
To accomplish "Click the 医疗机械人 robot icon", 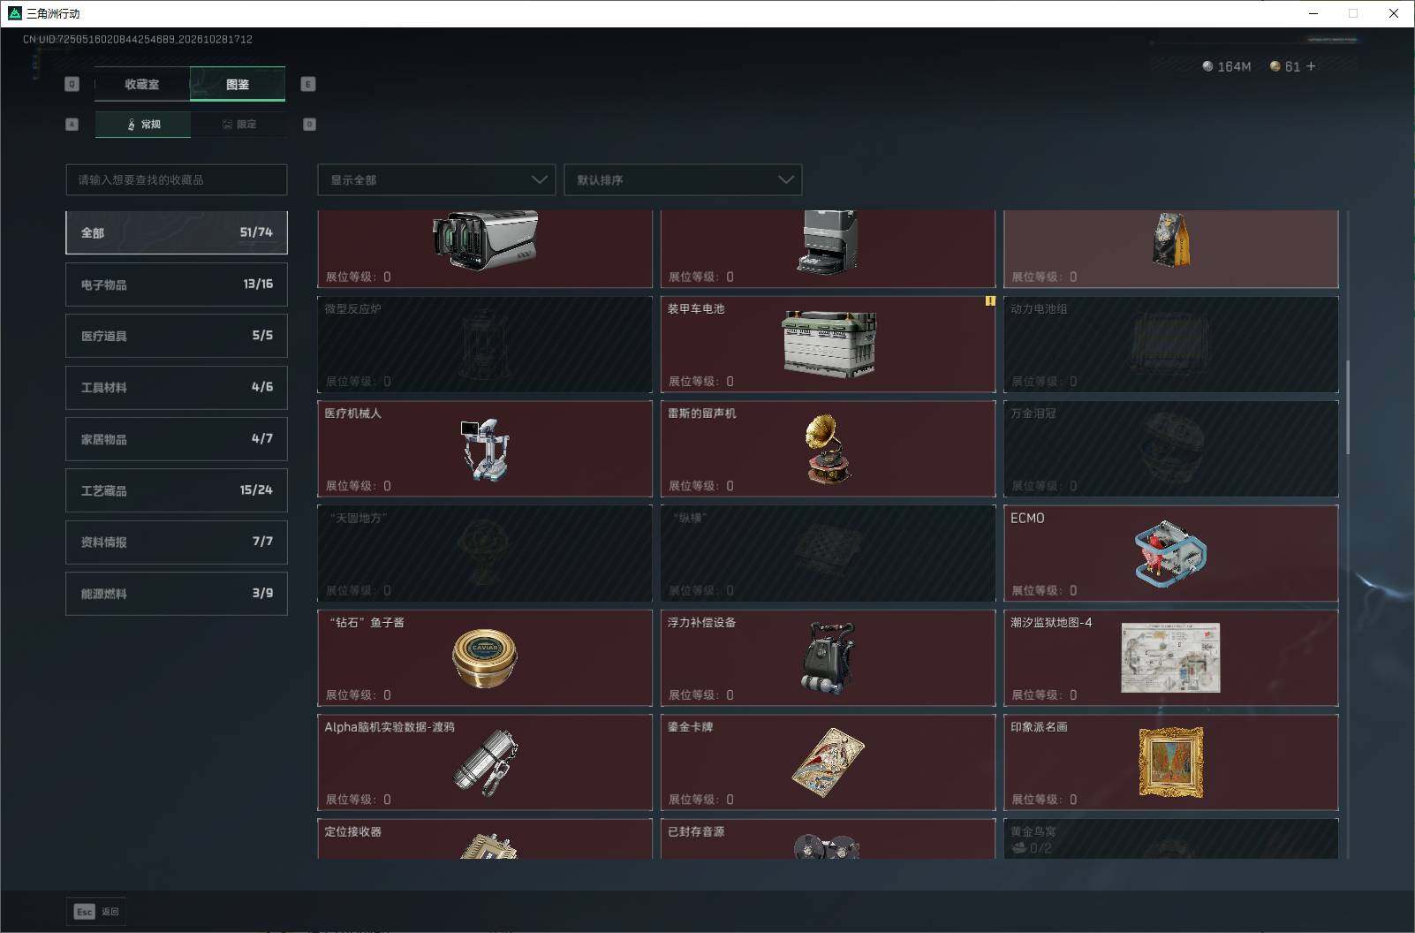I will (x=484, y=450).
